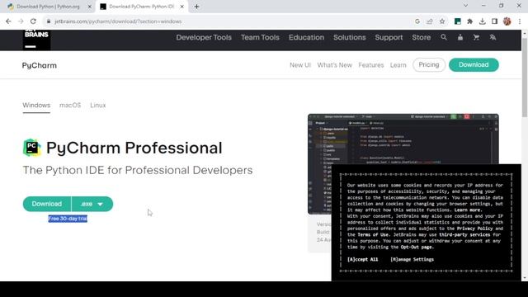528x297 pixels.
Task: Close the Download Python tab
Action: [x=90, y=7]
